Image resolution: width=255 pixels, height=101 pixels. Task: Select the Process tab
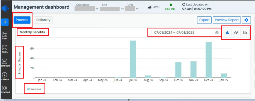[x=22, y=20]
